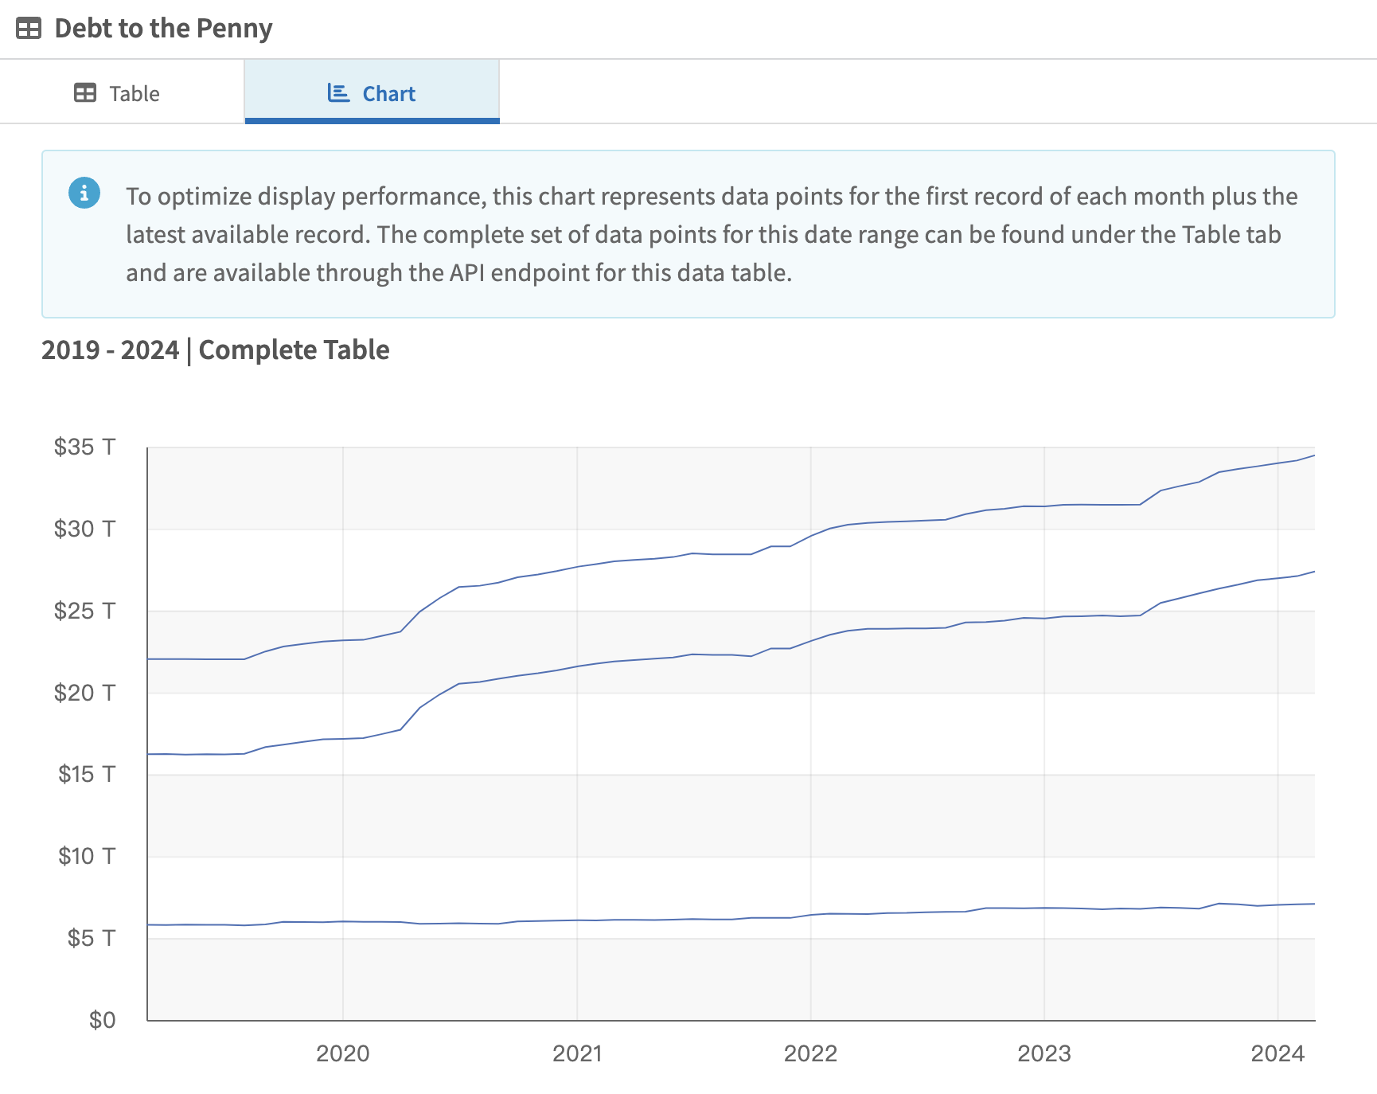Click the 2020 x-axis year label
Screen dimensions: 1377x1094
[343, 1053]
